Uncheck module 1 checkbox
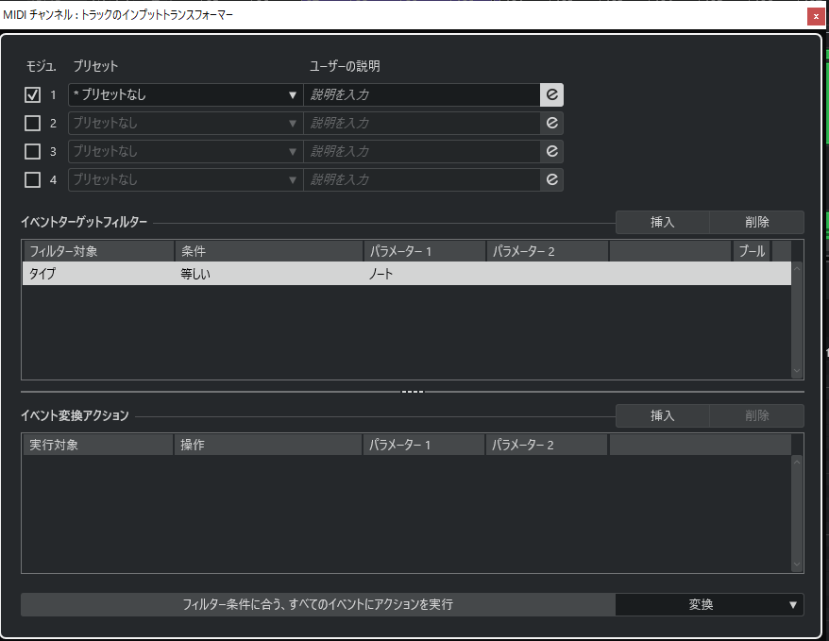Image resolution: width=829 pixels, height=641 pixels. coord(32,94)
